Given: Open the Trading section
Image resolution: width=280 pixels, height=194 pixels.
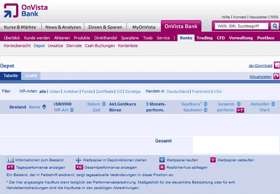Looking at the screenshot, I should [205, 38].
